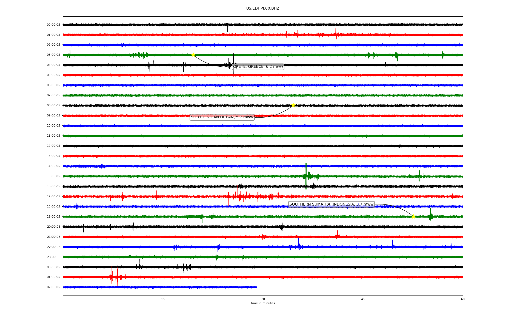The height and width of the screenshot is (328, 526).
Task: Click the 10:00:05 row label
Action: coord(53,126)
